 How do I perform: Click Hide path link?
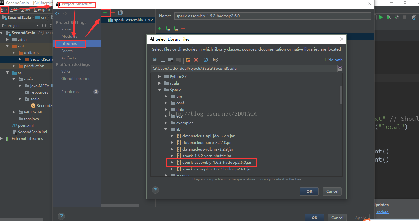point(334,60)
